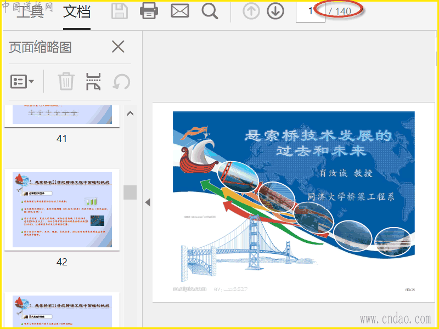Send file by email envelope icon

[x=180, y=11]
